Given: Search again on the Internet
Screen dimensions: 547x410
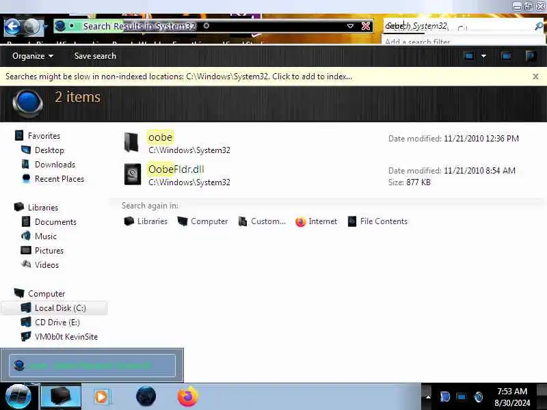Looking at the screenshot, I should pyautogui.click(x=317, y=221).
